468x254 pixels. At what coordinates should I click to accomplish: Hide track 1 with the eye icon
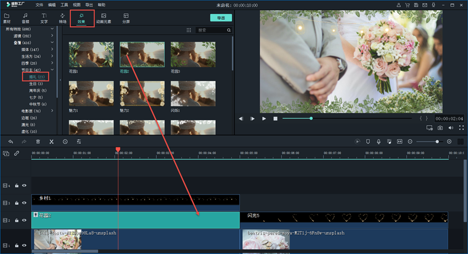click(x=24, y=245)
